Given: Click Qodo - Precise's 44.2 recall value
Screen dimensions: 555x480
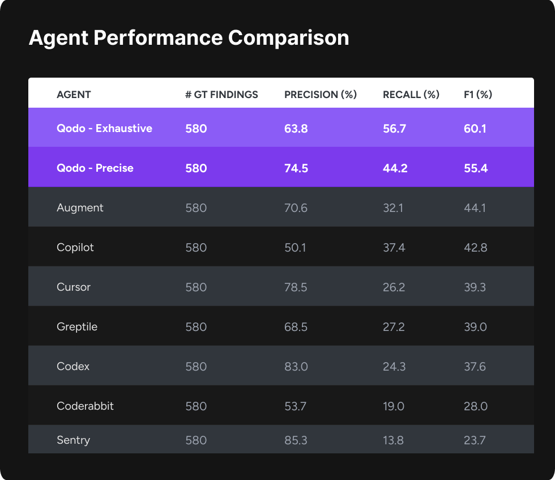Looking at the screenshot, I should click(394, 168).
